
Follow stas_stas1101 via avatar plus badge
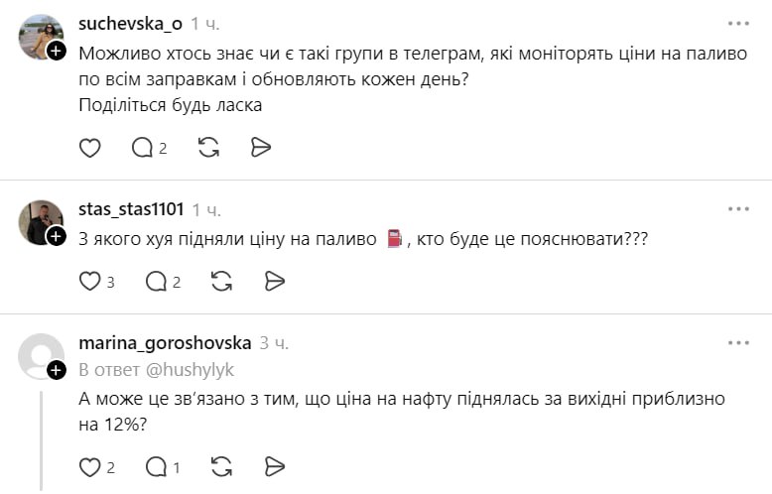[x=57, y=236]
